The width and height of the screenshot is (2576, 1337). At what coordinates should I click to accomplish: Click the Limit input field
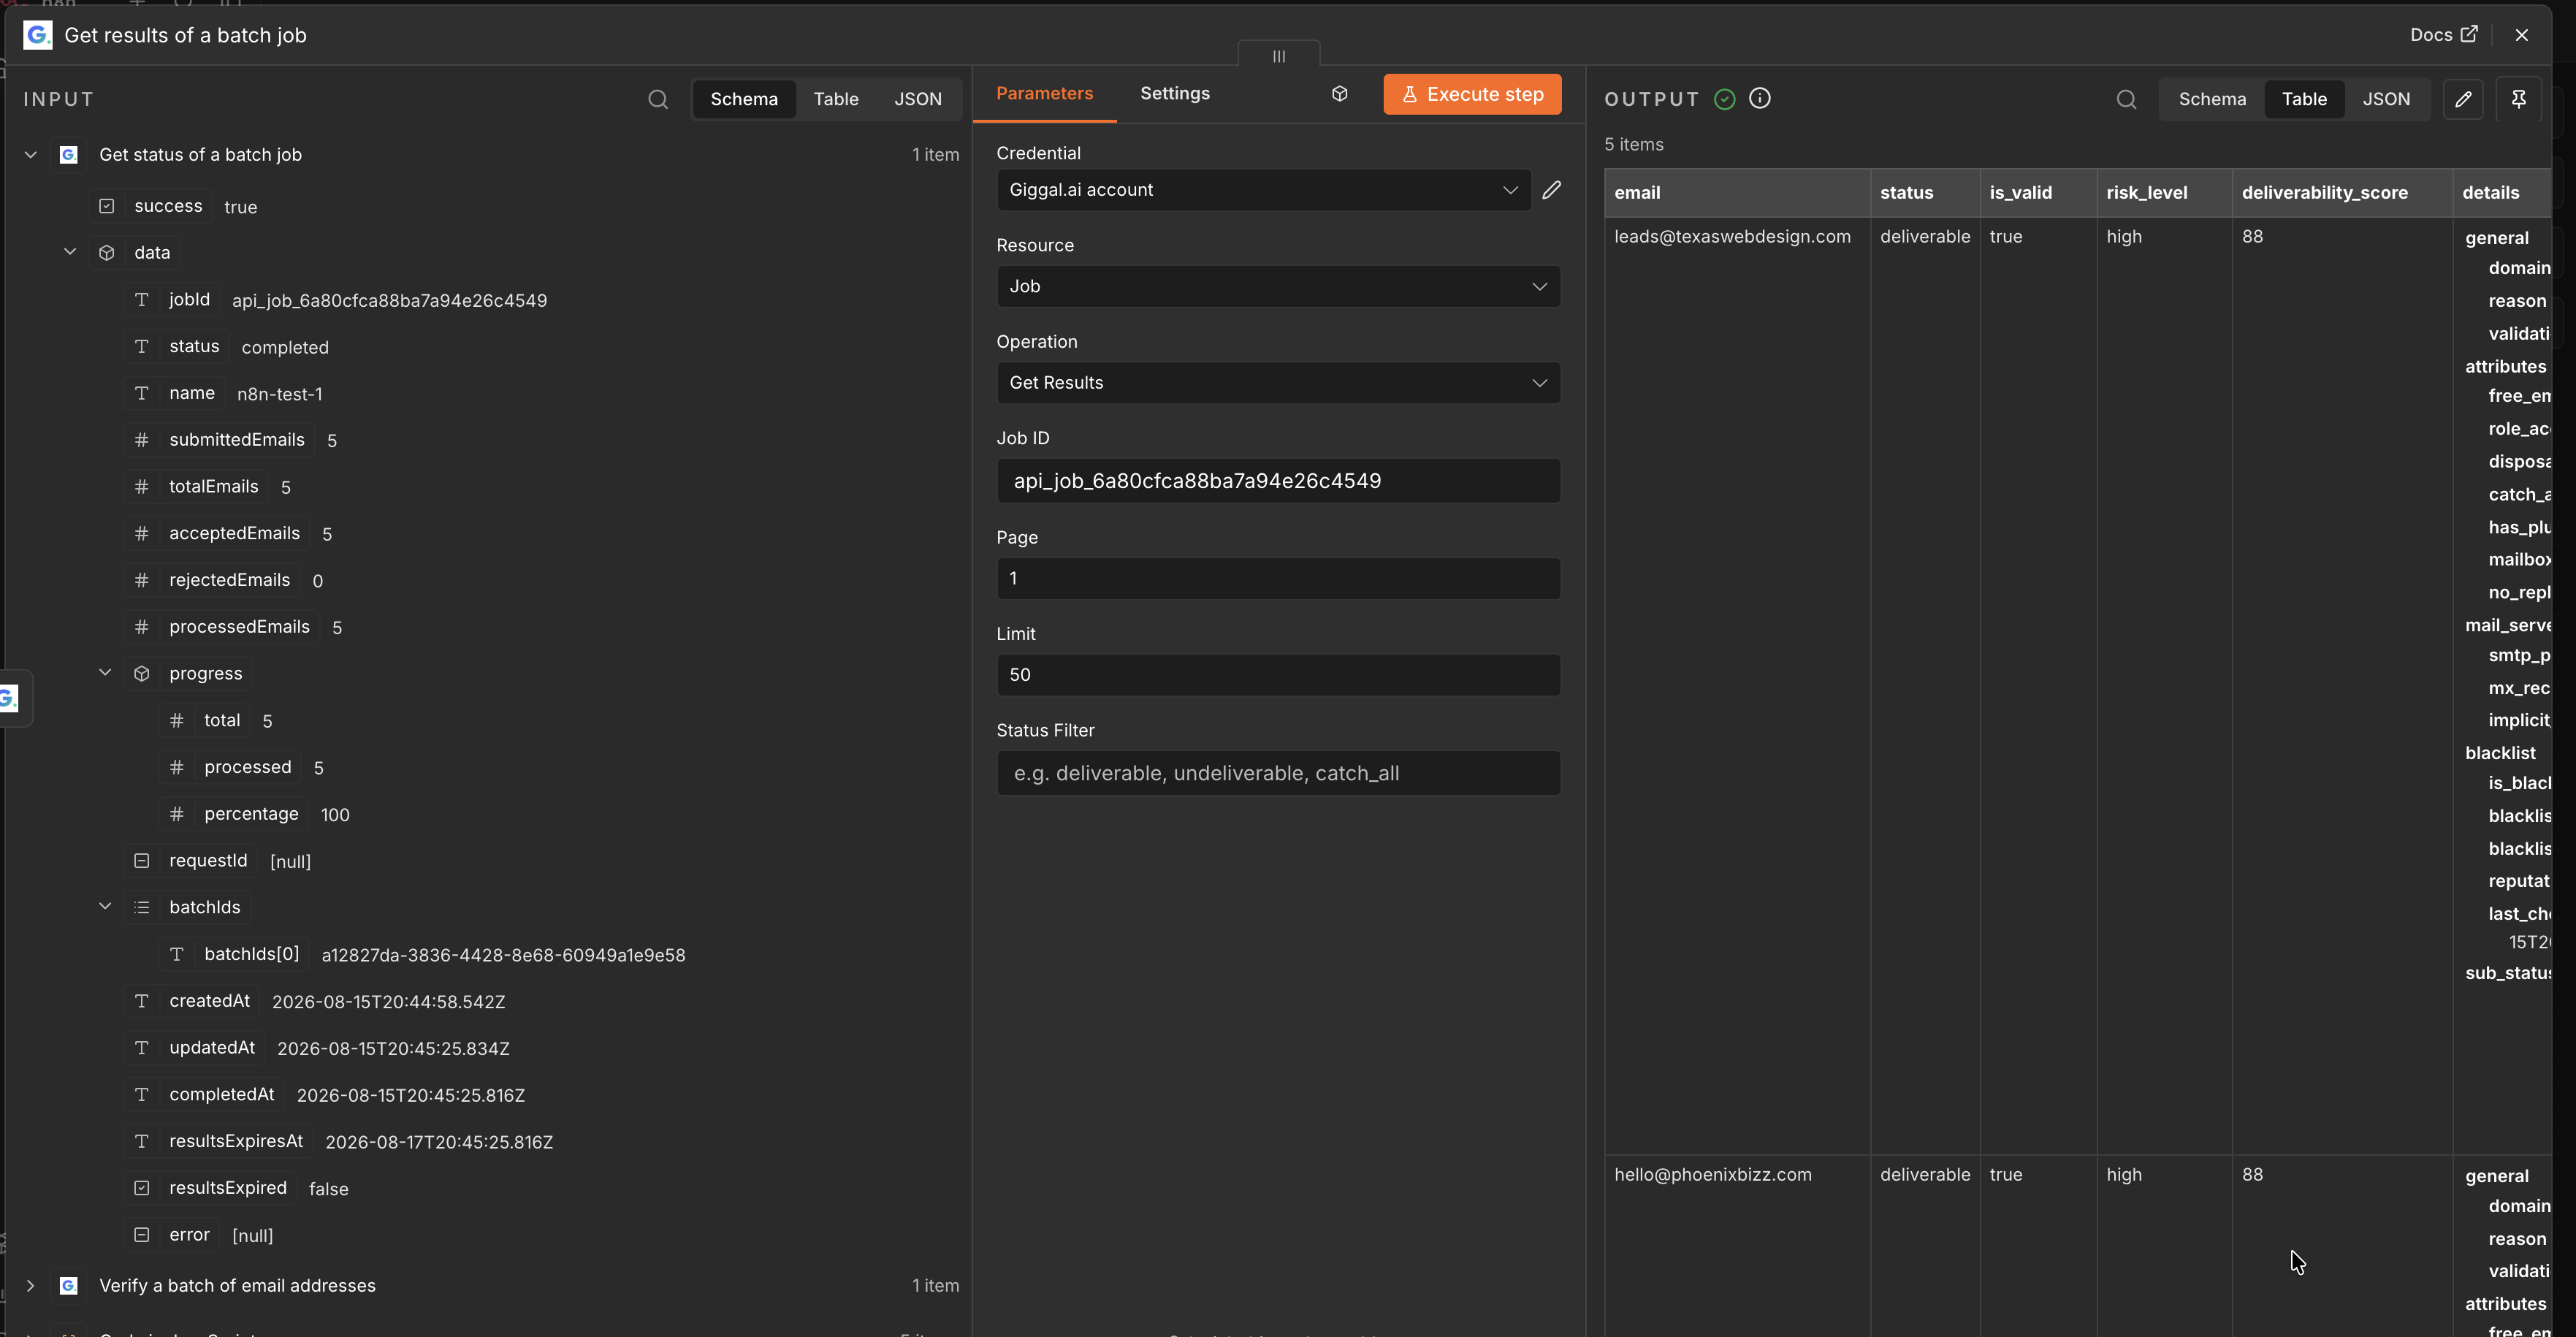[x=1278, y=675]
